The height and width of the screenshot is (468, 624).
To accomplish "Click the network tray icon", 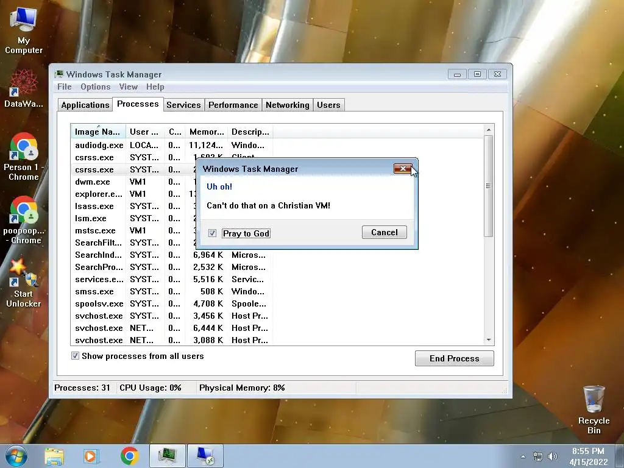I will click(x=538, y=456).
